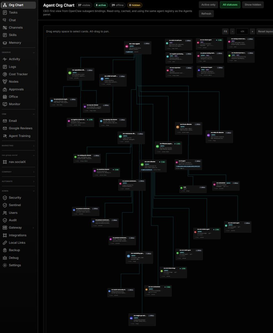Click the Users people icon
Image resolution: width=273 pixels, height=333 pixels.
[x=5, y=213]
